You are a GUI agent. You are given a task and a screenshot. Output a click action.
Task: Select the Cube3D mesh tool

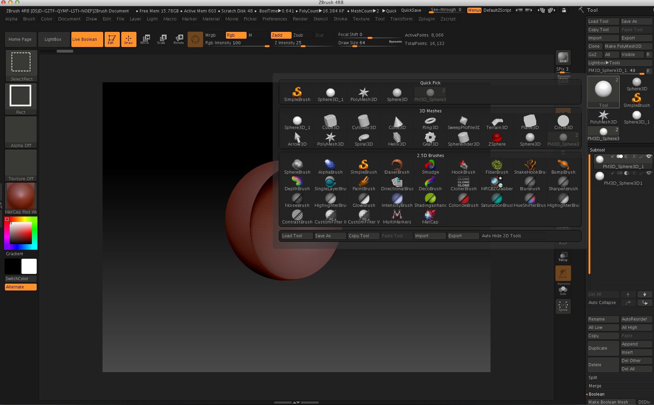[330, 122]
